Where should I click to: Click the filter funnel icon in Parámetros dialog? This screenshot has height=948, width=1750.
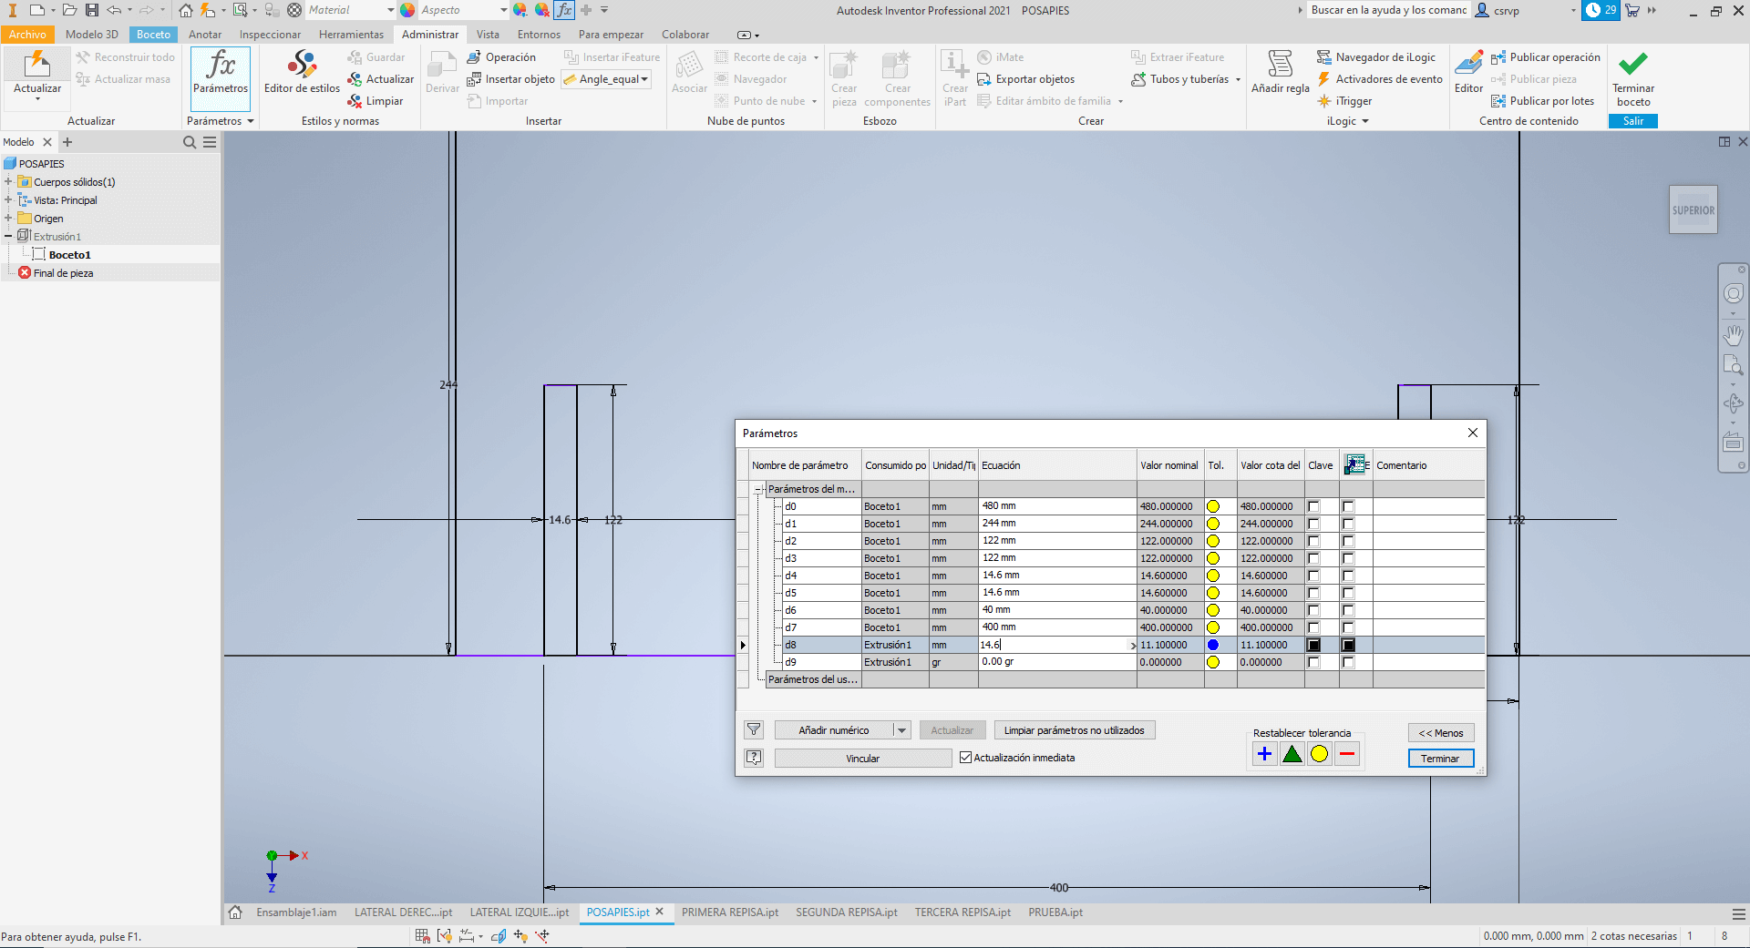pyautogui.click(x=754, y=729)
